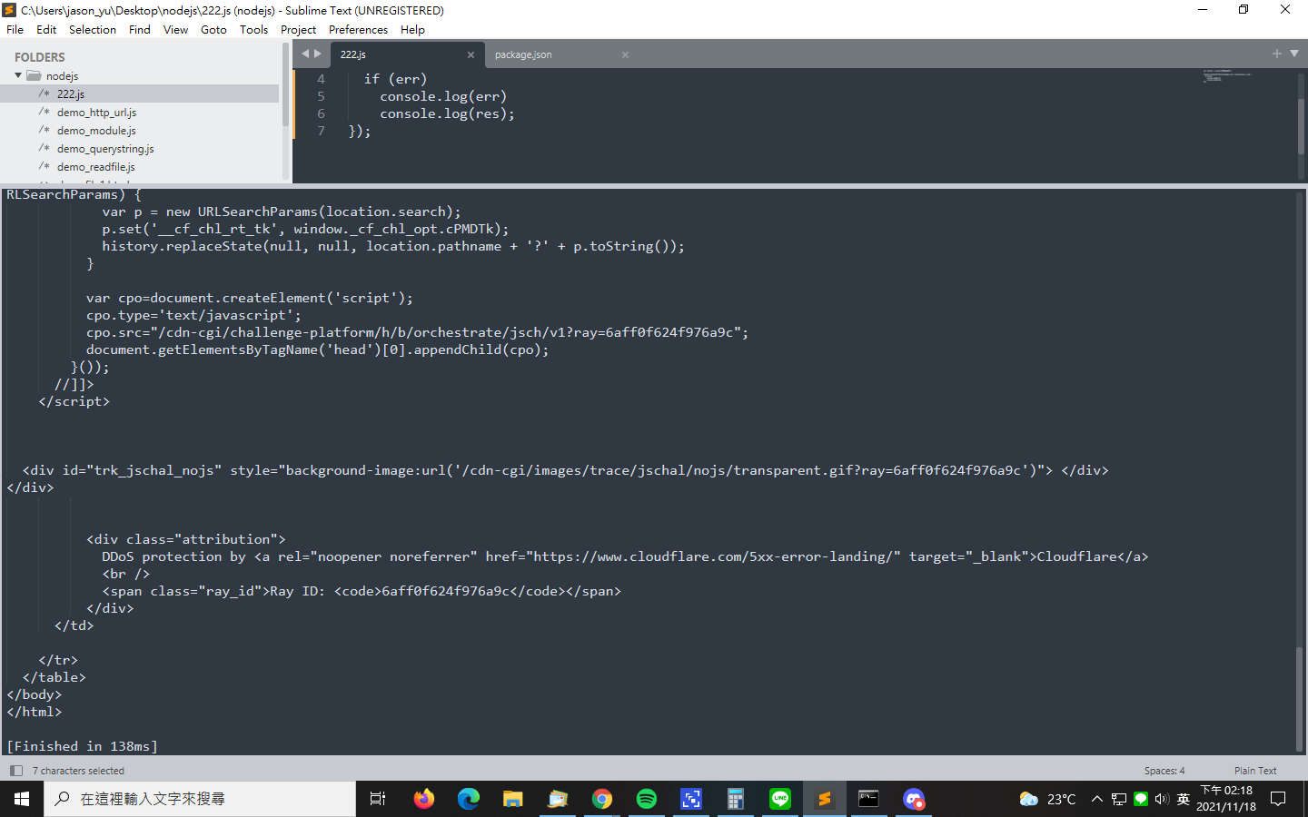Open the Preferences menu
This screenshot has height=817, width=1308.
click(x=358, y=29)
